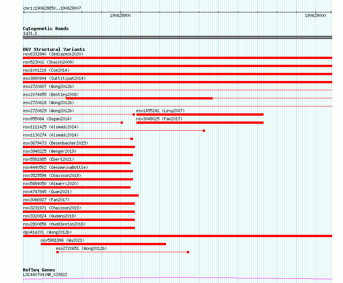Click nsv4440502 (GenomeinaBottle) label
Screen dimensions: 343x283
(x=55, y=167)
